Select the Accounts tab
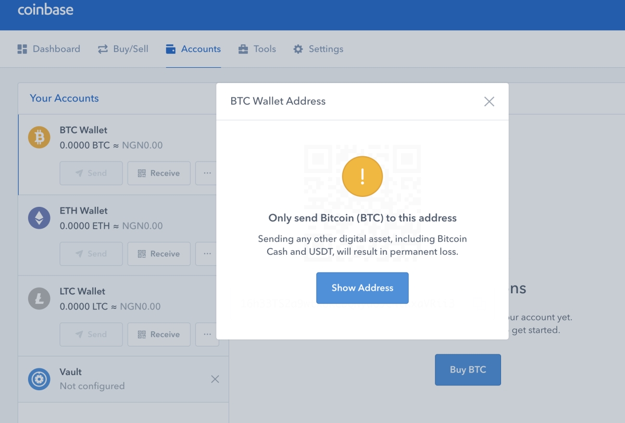The width and height of the screenshot is (625, 423). (x=193, y=49)
